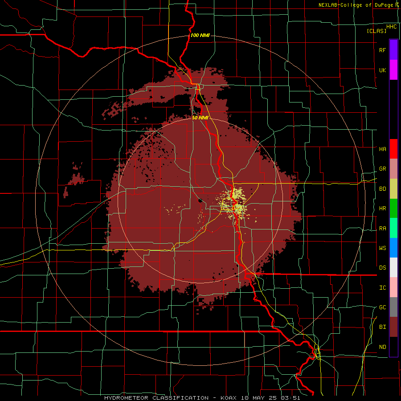Click the HA legend label

coord(382,149)
